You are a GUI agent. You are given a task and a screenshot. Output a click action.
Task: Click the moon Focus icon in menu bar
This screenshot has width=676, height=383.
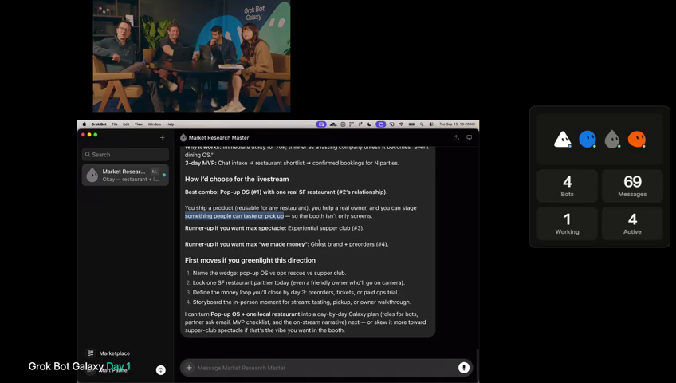pyautogui.click(x=369, y=124)
